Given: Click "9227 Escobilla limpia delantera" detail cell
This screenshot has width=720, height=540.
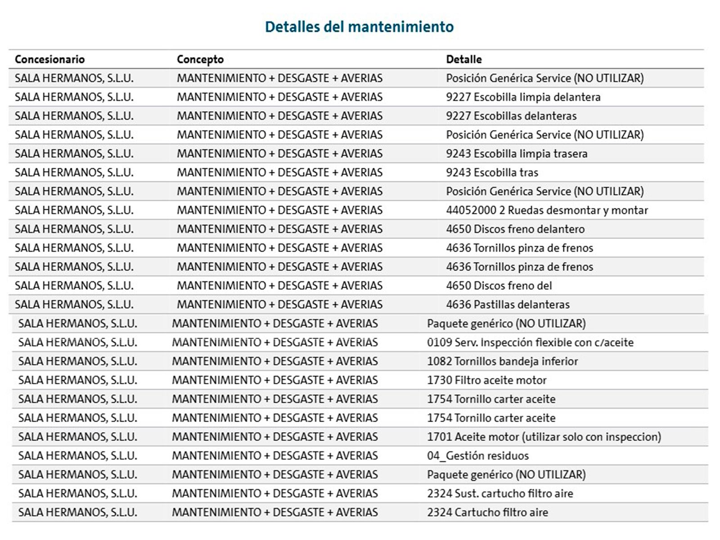Looking at the screenshot, I should 523,97.
